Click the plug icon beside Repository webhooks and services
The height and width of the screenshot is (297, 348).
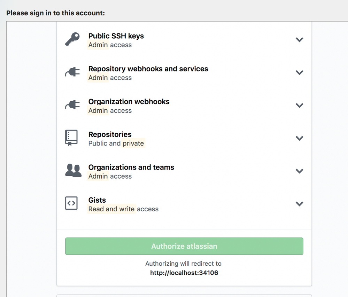point(72,72)
